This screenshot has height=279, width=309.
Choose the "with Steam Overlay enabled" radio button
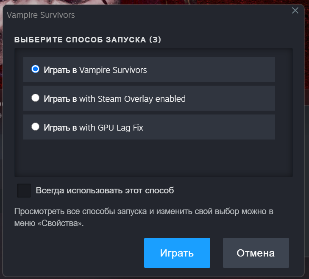coord(36,98)
